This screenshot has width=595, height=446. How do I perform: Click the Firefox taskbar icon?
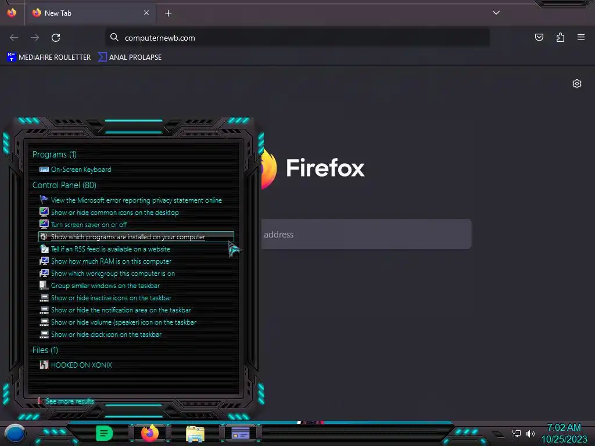150,433
